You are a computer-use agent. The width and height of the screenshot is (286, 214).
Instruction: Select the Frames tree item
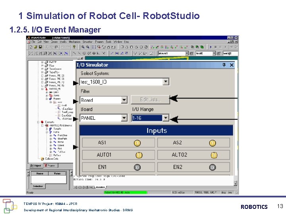click(x=57, y=99)
